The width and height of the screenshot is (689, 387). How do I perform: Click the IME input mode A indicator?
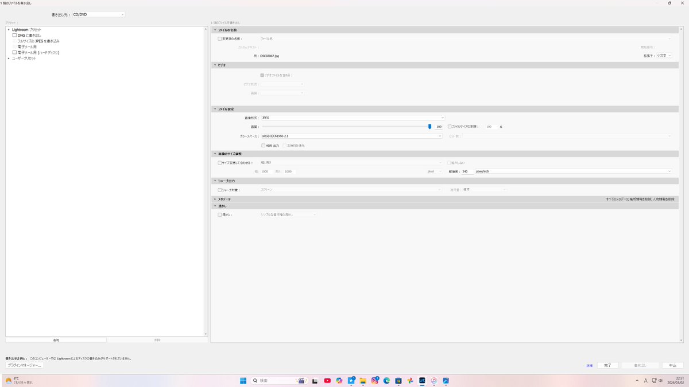coord(646,380)
